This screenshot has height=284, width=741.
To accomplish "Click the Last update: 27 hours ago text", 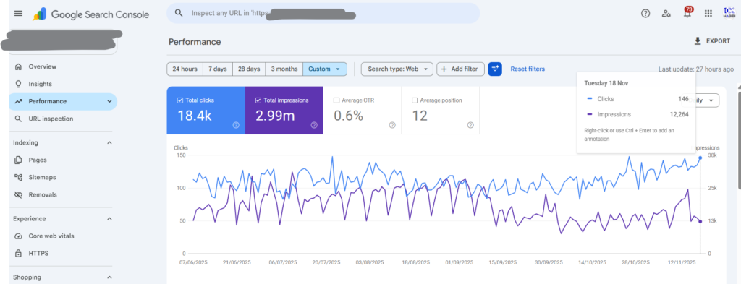I will coord(695,69).
